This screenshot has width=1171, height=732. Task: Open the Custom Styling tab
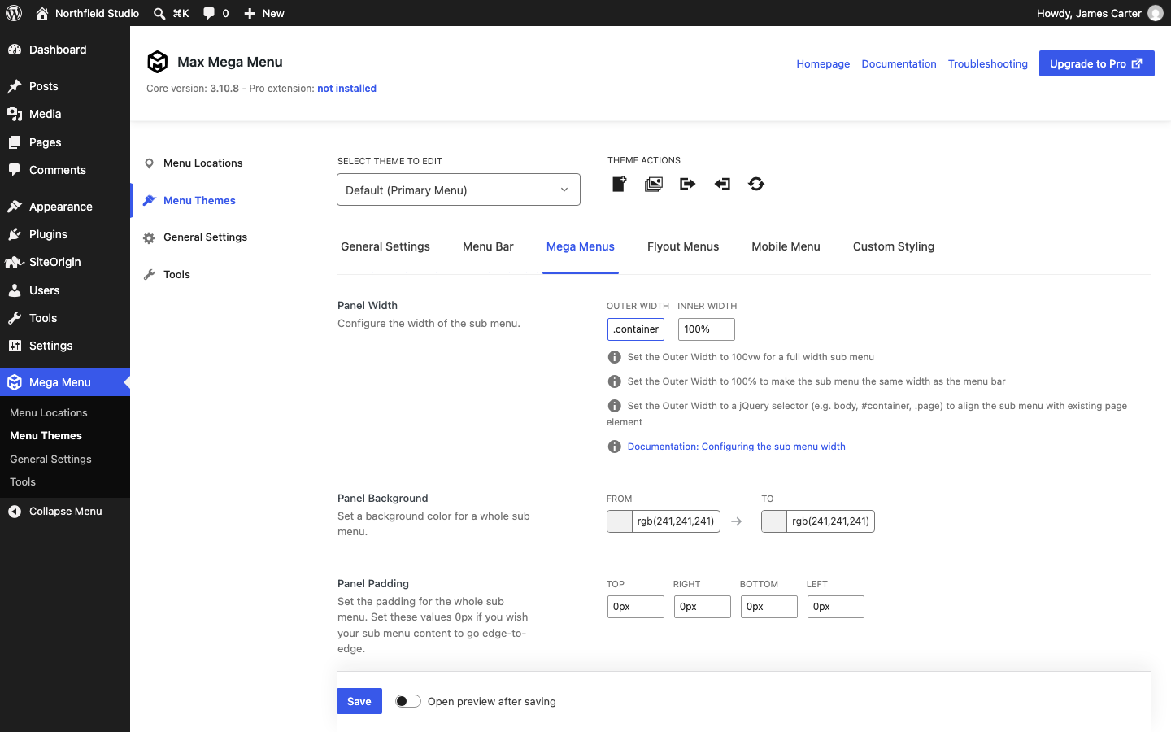[x=894, y=246]
